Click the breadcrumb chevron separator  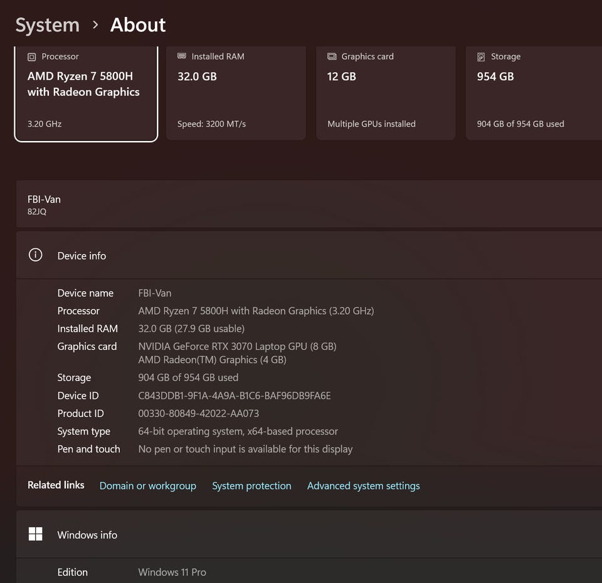95,25
